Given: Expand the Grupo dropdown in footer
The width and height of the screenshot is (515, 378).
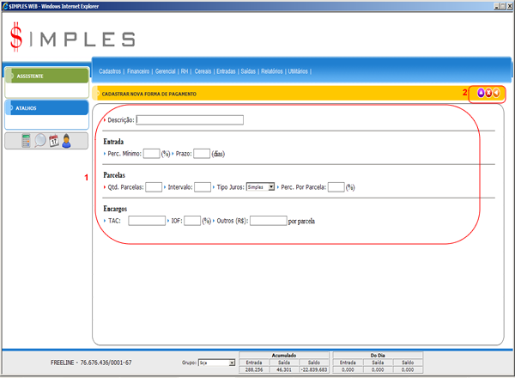Looking at the screenshot, I should click(x=216, y=363).
